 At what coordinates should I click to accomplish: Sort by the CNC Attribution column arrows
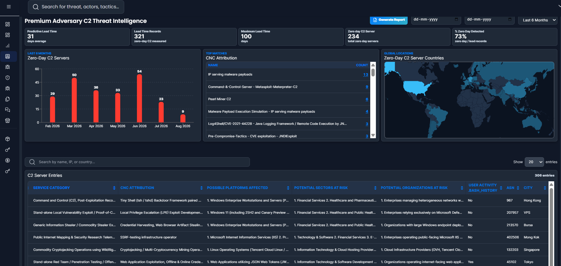tap(201, 188)
